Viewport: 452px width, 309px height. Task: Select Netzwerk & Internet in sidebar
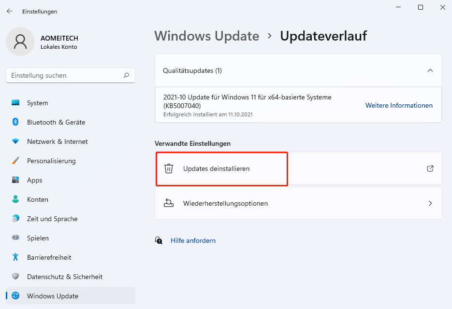(57, 141)
